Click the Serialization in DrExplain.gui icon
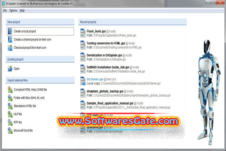This screenshot has height=151, width=226. click(83, 57)
